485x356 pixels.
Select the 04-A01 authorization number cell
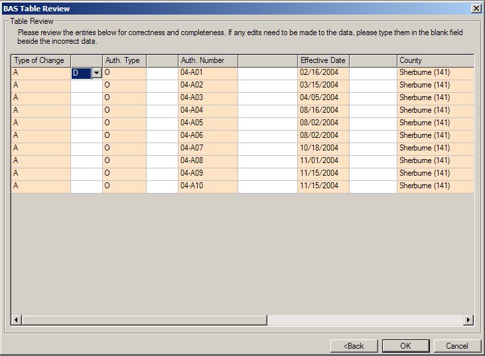pyautogui.click(x=207, y=73)
